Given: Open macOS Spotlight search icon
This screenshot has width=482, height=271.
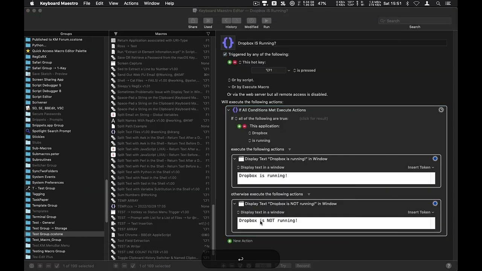Looking at the screenshot, I should point(438,3).
